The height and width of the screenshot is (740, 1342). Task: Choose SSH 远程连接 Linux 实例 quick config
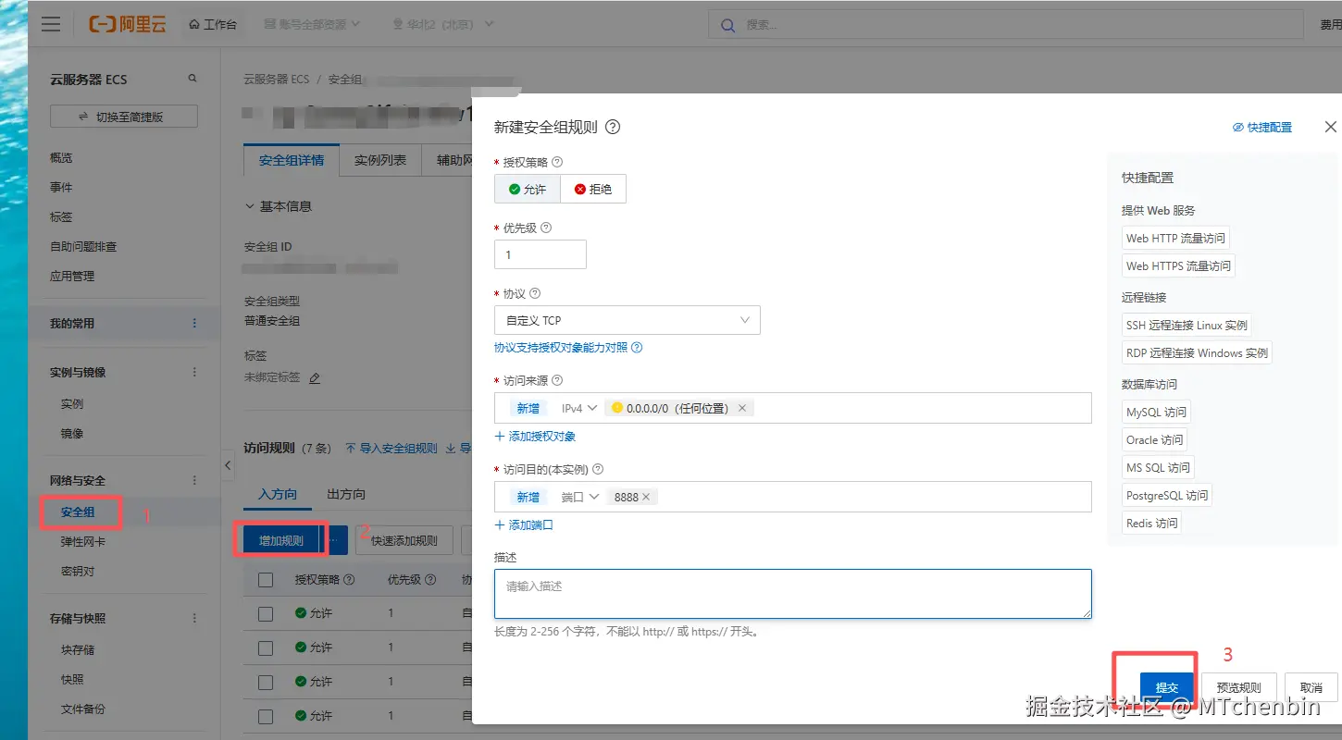point(1187,325)
